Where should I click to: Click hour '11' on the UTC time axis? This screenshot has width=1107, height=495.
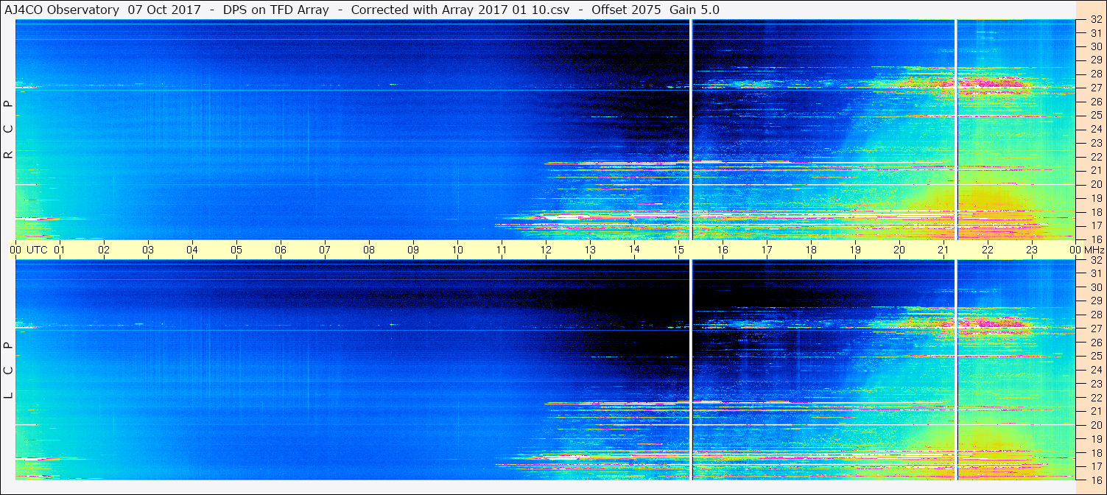click(502, 250)
